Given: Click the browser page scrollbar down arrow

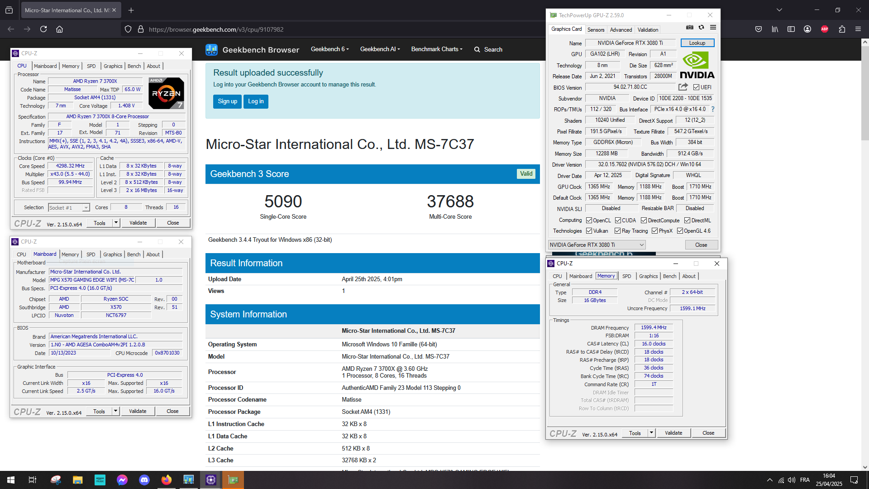Looking at the screenshot, I should coord(865,467).
